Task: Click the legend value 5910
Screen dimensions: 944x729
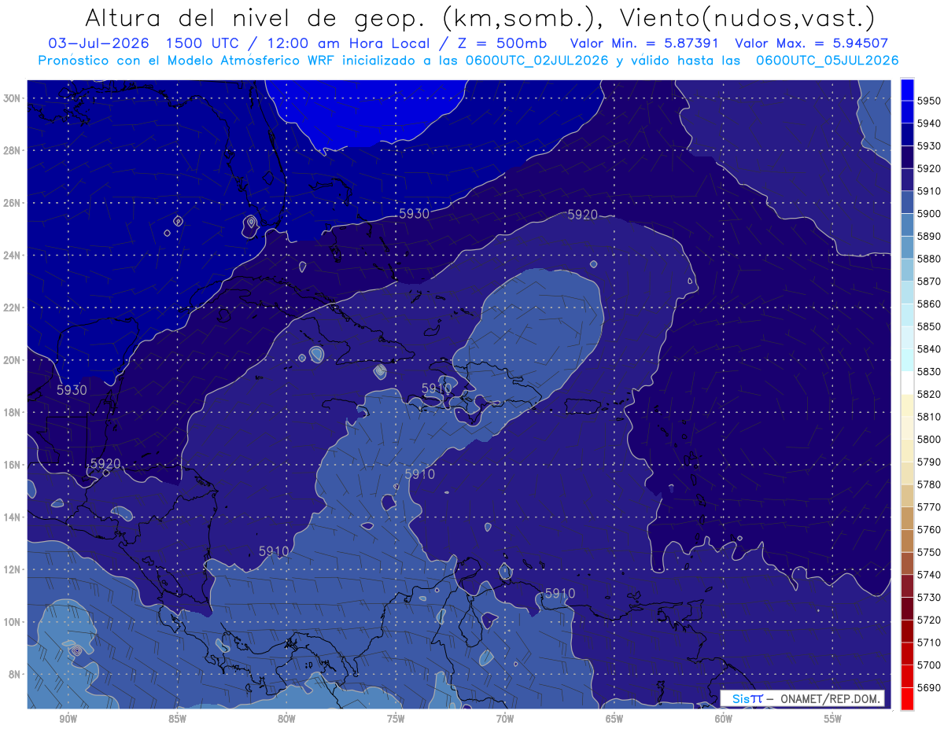Action: click(930, 191)
